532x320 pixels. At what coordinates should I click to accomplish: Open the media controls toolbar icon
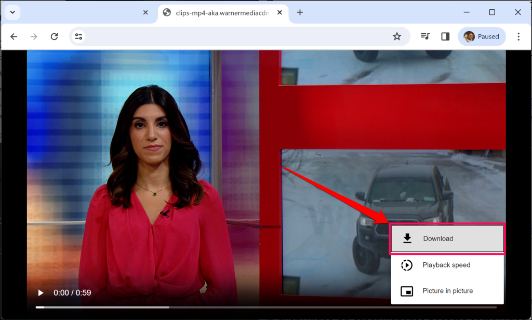click(425, 36)
